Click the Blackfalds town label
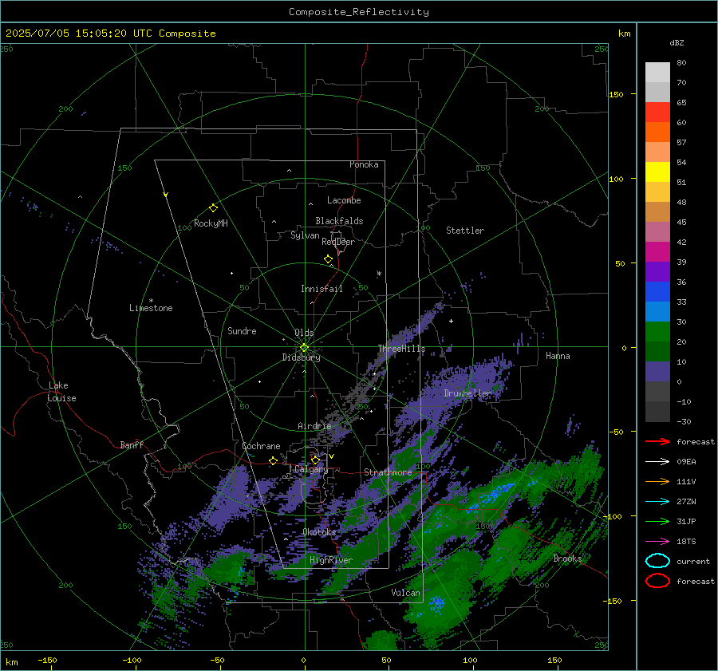 [x=339, y=221]
